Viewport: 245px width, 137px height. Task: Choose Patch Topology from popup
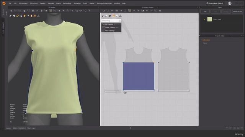click(x=111, y=30)
